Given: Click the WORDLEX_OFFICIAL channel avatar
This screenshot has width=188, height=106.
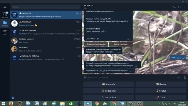Looking at the screenshot, I should 14,58.
